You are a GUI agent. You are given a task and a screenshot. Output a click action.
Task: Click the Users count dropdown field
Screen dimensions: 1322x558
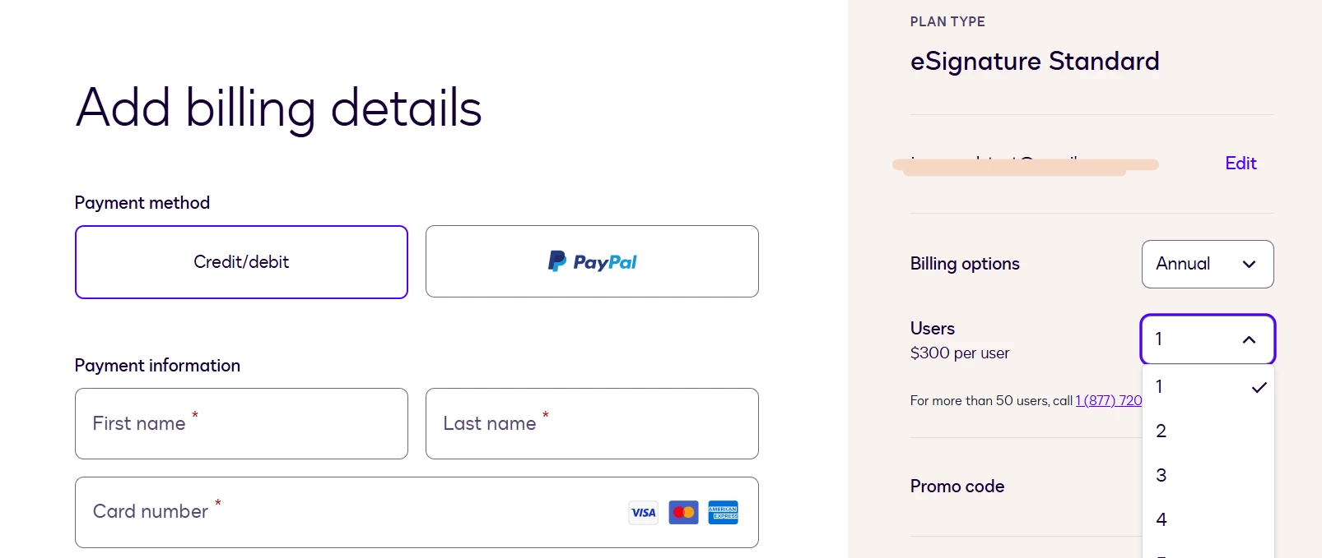(1208, 339)
